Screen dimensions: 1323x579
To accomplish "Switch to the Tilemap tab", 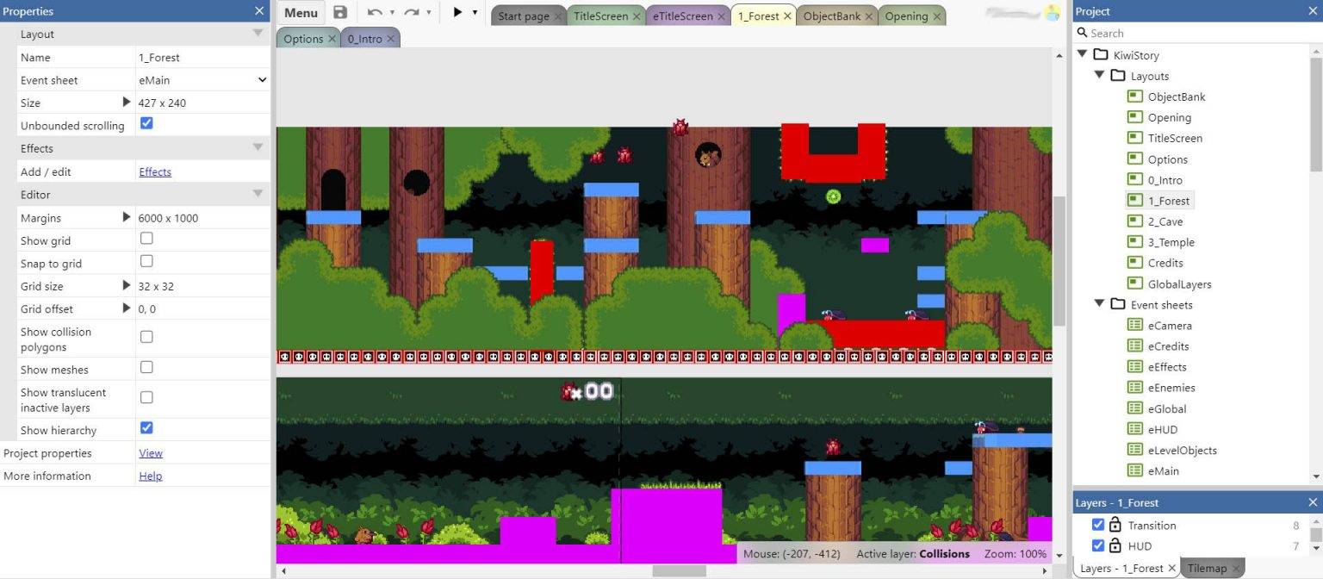I will tap(1208, 568).
